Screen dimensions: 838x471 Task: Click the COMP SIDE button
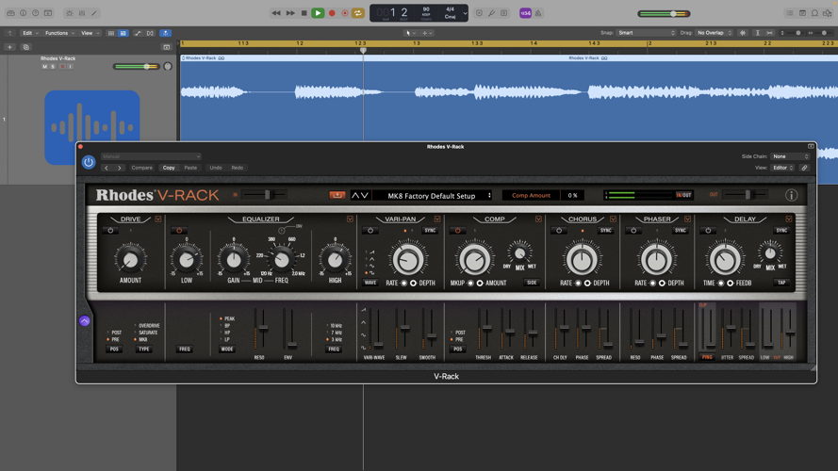(532, 283)
